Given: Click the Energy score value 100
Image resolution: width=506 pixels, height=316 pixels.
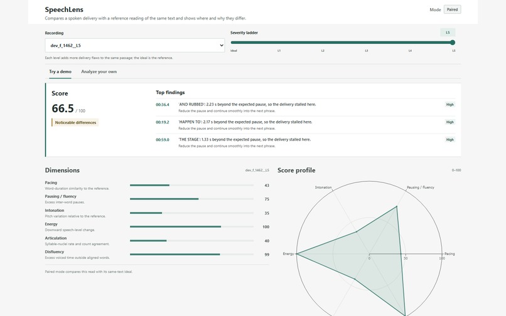Looking at the screenshot, I should 266,227.
